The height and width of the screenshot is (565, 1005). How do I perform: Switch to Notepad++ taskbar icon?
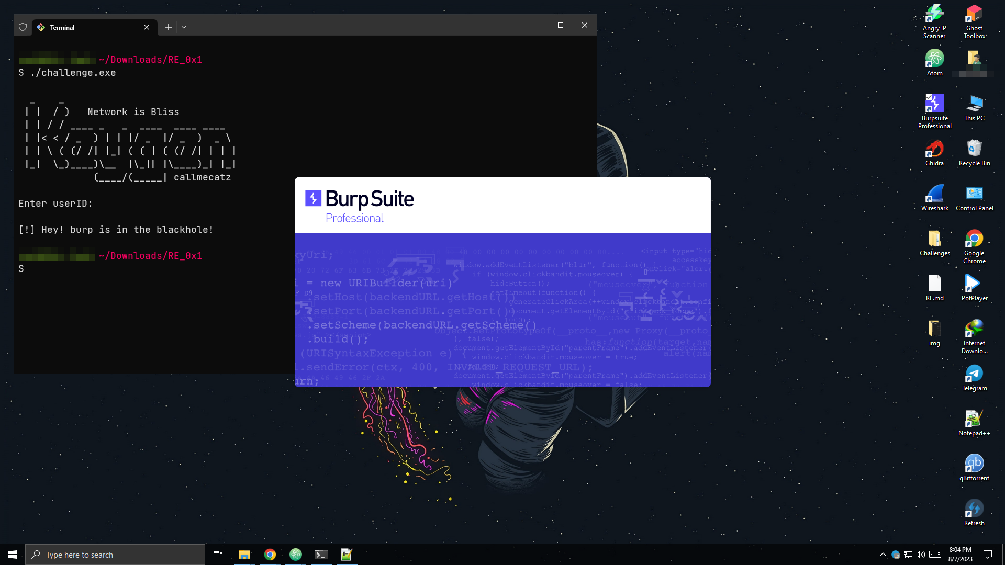(347, 555)
